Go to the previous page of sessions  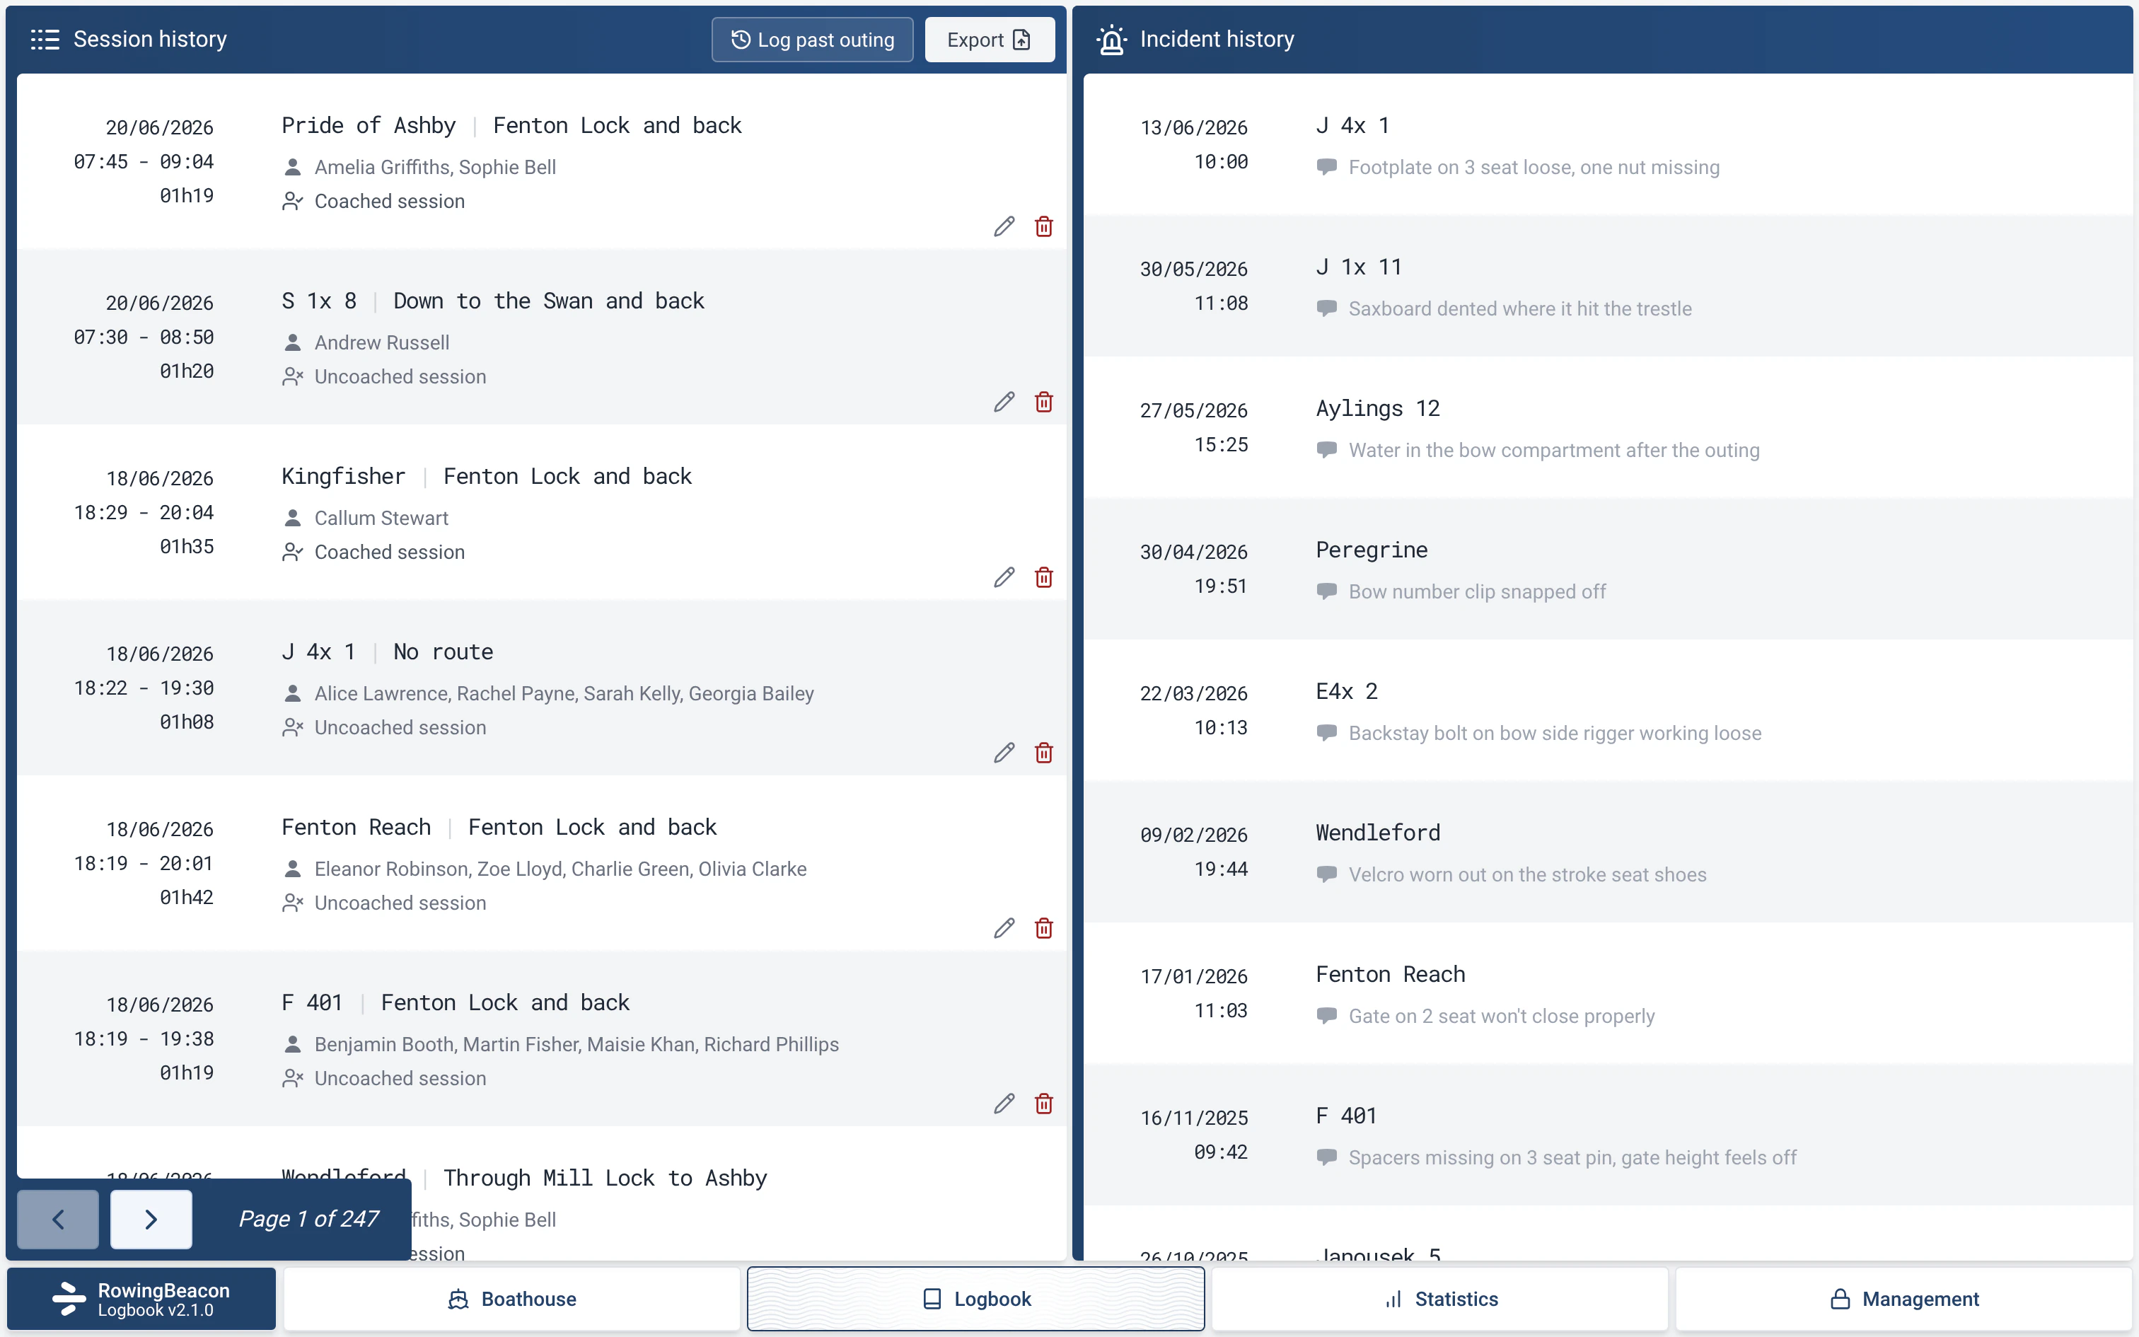click(x=58, y=1220)
